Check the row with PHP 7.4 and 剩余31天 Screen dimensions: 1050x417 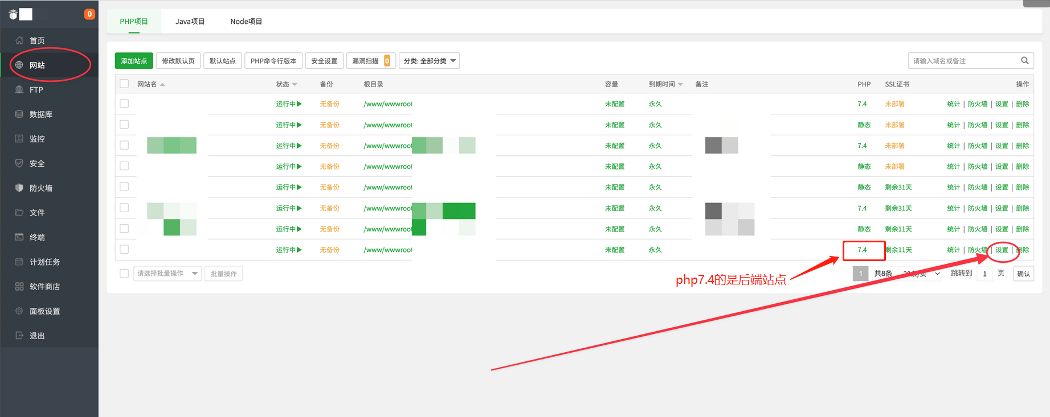click(124, 208)
